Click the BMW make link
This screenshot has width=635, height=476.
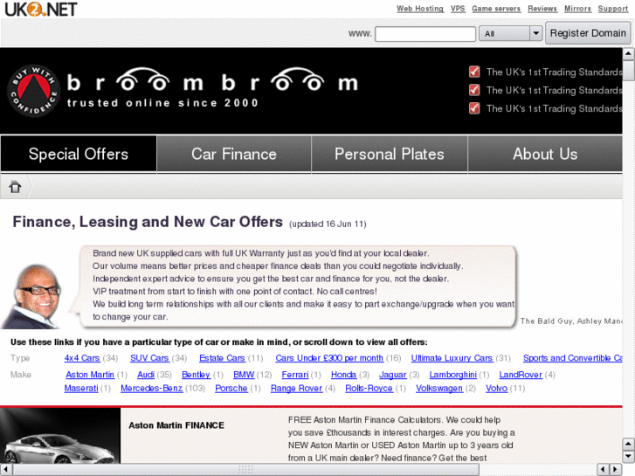click(244, 375)
